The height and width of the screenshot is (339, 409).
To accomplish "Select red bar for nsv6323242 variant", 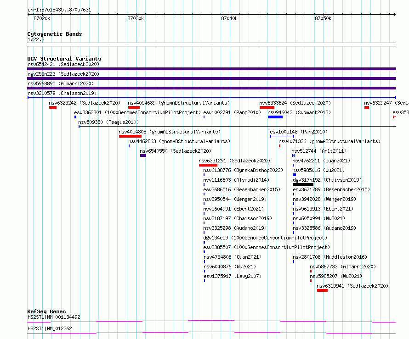I will [53, 107].
